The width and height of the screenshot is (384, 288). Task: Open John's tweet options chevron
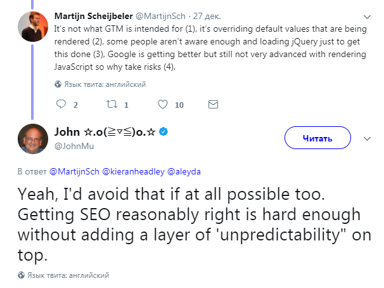[366, 138]
